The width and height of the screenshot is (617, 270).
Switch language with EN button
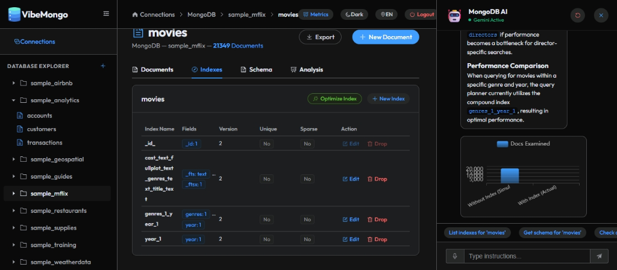386,14
